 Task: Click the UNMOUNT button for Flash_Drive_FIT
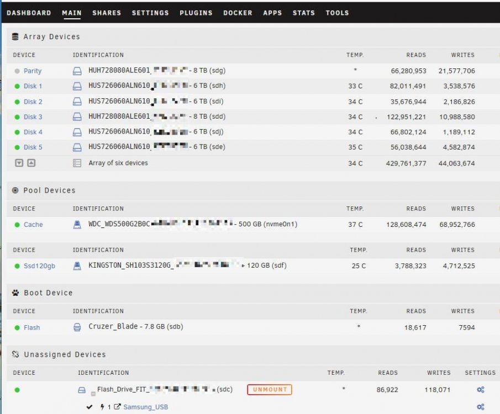[x=270, y=390]
